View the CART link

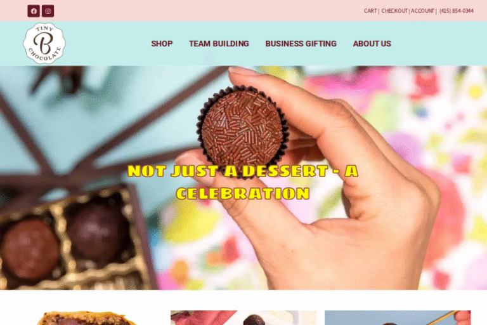tap(370, 11)
